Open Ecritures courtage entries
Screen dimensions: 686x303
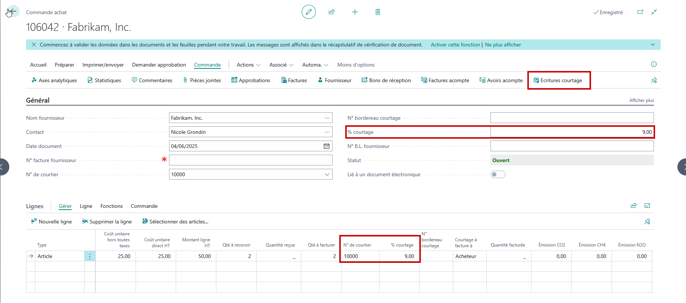pos(558,80)
